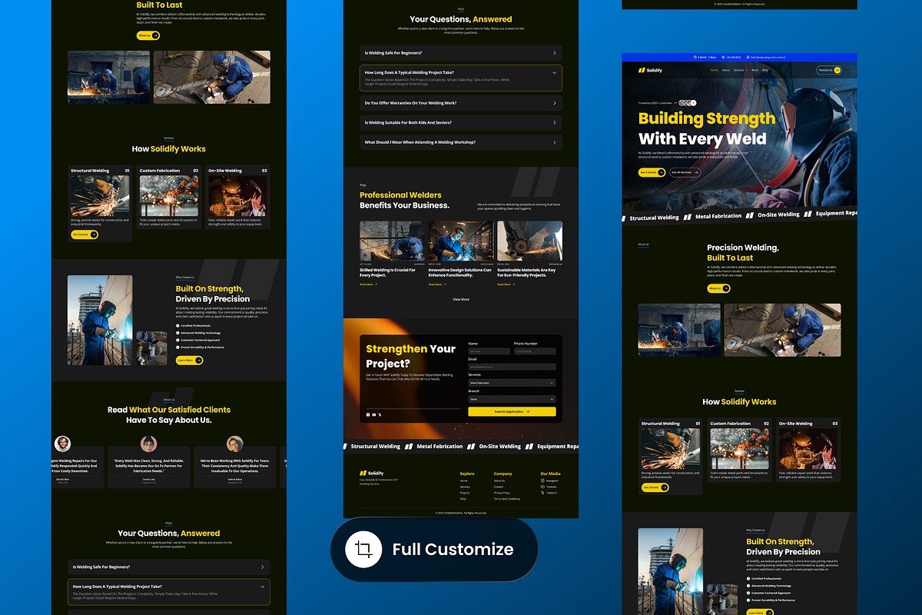
Task: Click the Youtube icon under Our Media
Action: pyautogui.click(x=542, y=487)
